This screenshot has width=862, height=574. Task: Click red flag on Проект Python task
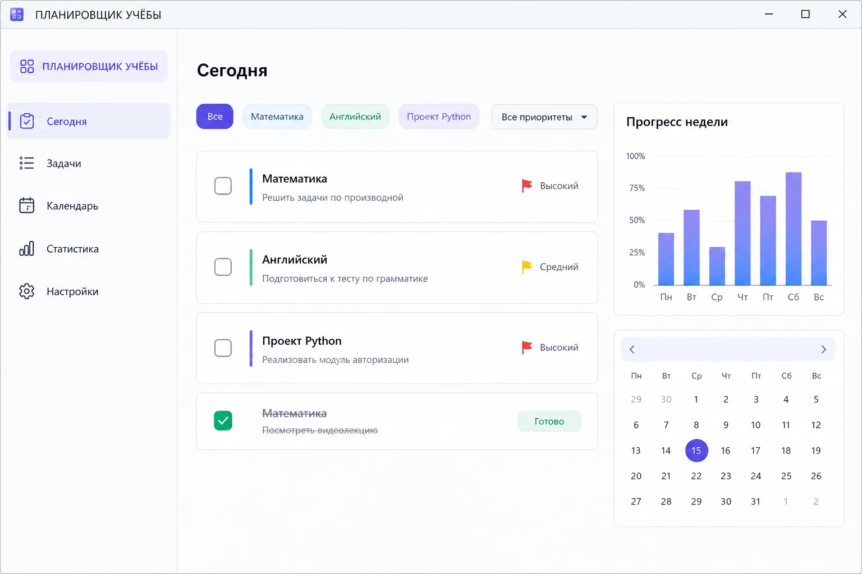coord(526,348)
